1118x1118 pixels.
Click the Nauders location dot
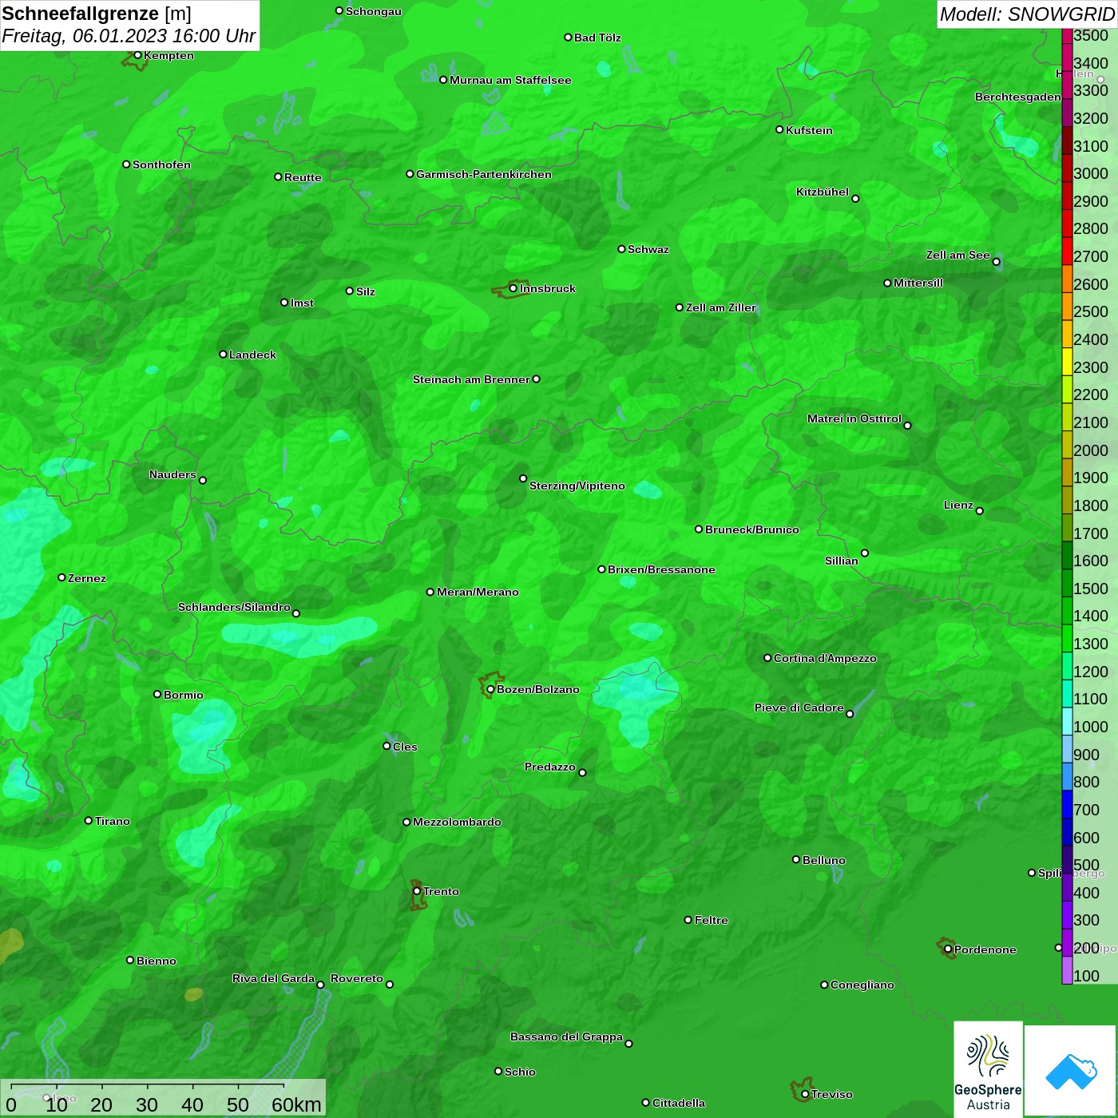[203, 480]
